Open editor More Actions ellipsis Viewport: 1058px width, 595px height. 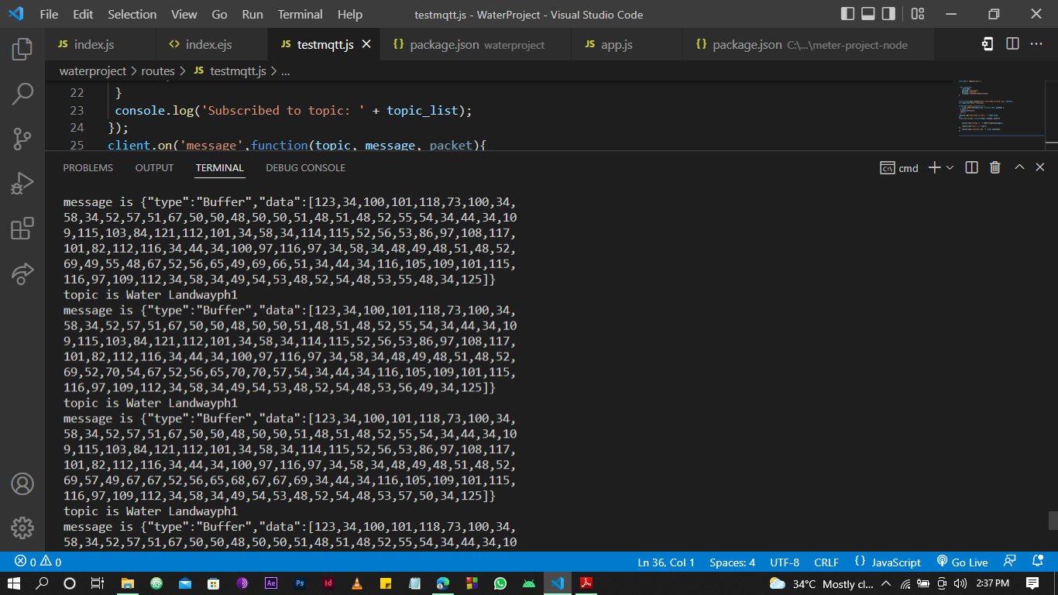(x=1036, y=44)
